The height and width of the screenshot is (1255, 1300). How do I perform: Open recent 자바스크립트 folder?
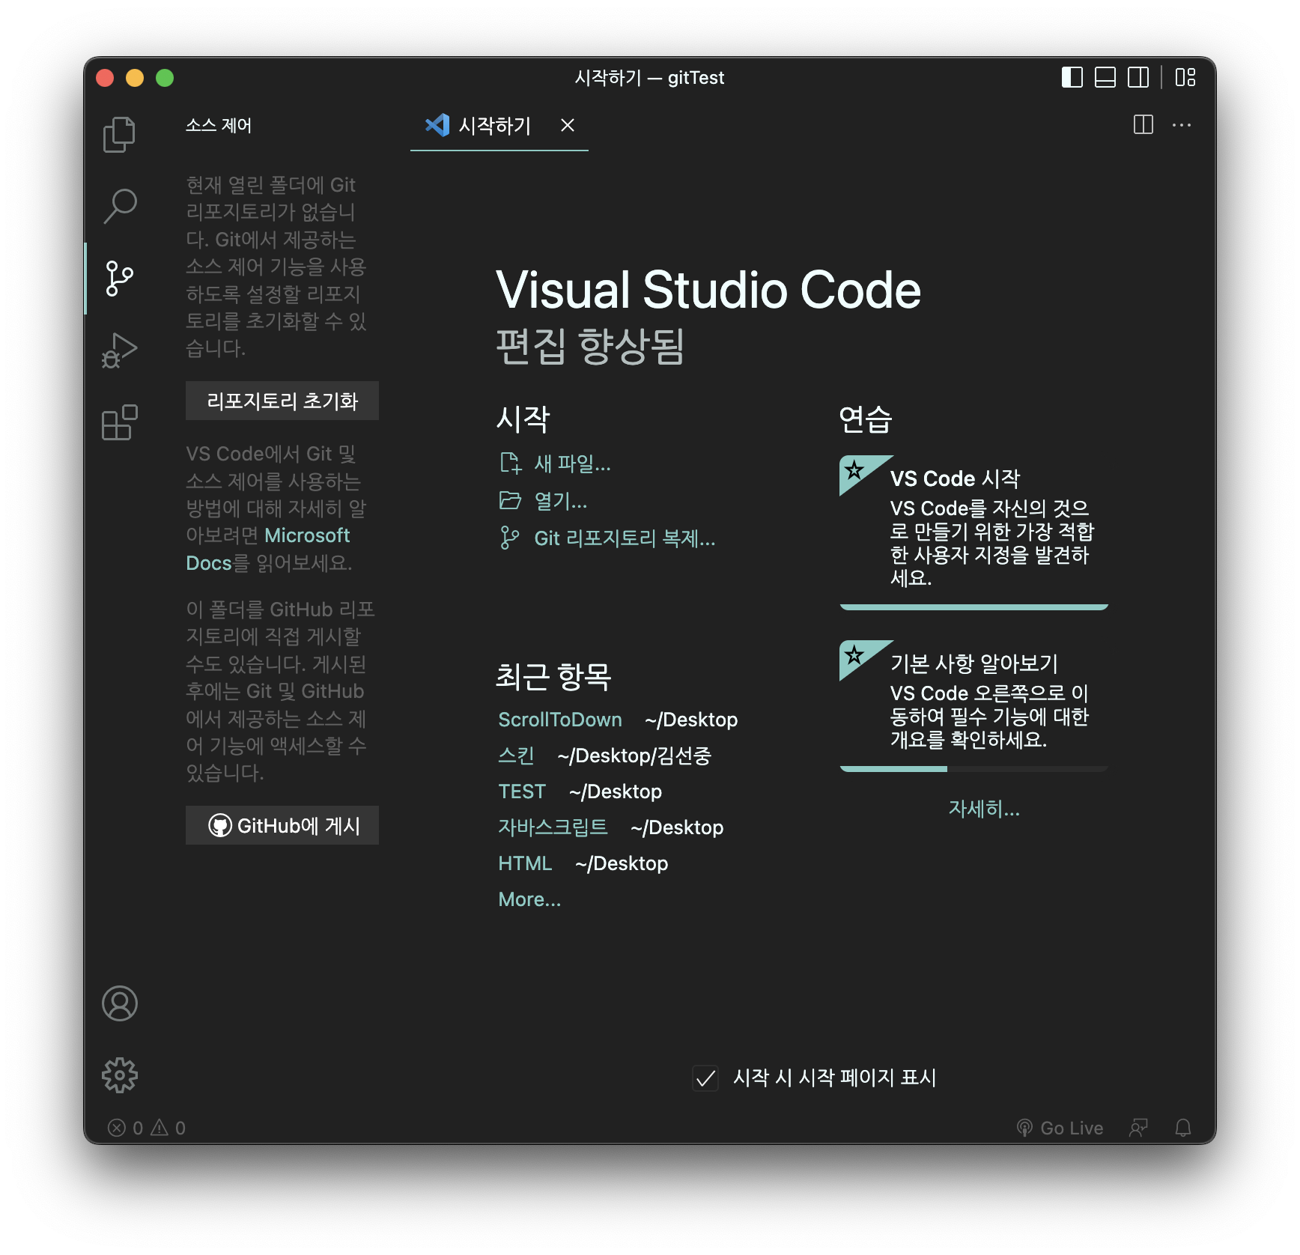click(553, 827)
